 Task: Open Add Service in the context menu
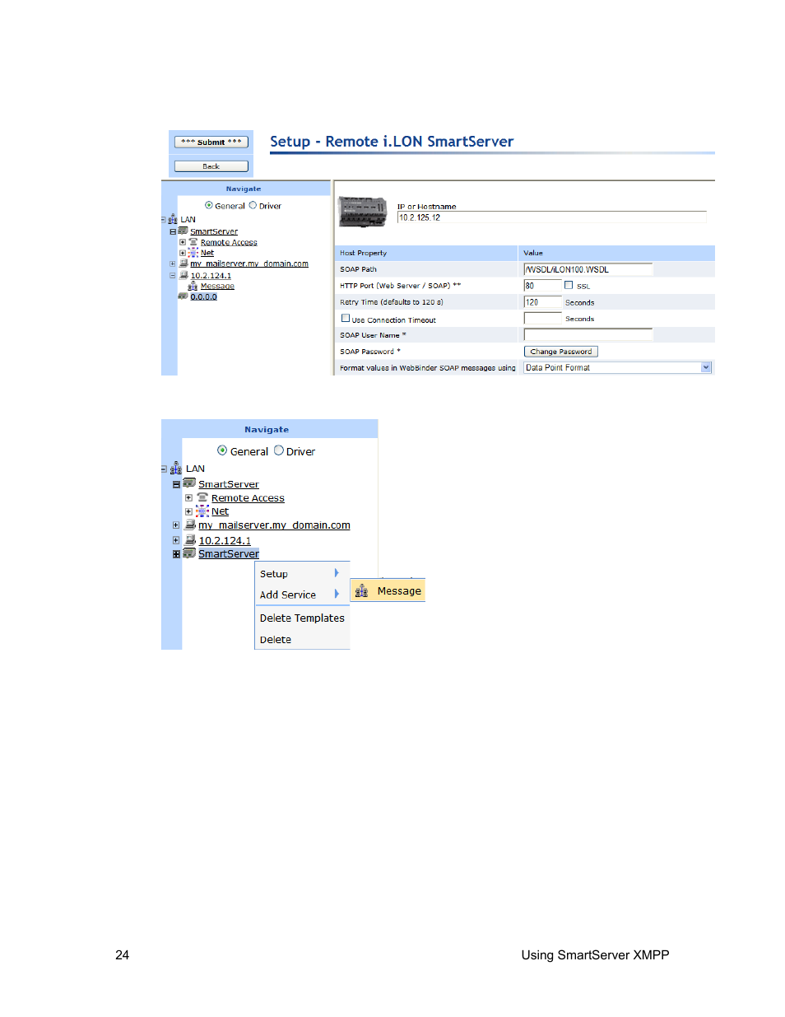[301, 594]
